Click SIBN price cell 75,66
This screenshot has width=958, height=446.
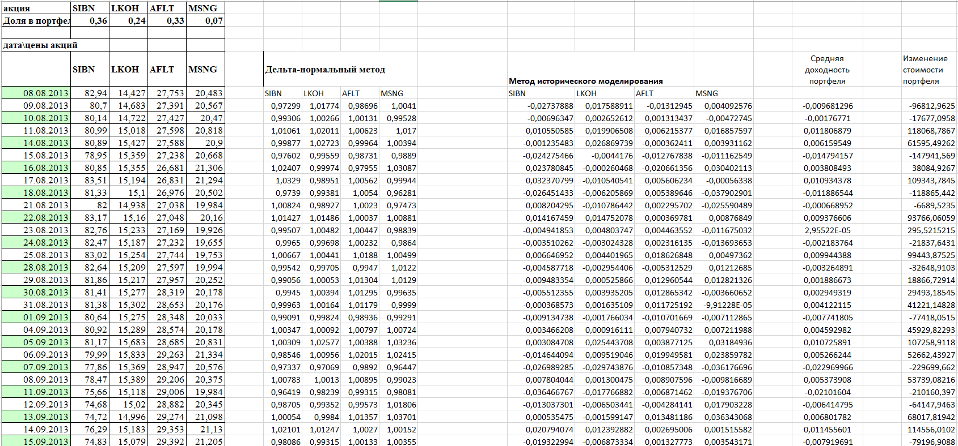pos(90,392)
